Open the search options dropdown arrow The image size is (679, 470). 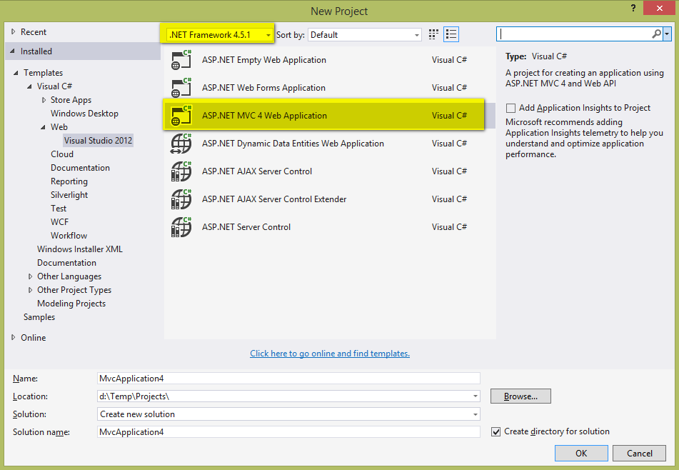pyautogui.click(x=667, y=34)
